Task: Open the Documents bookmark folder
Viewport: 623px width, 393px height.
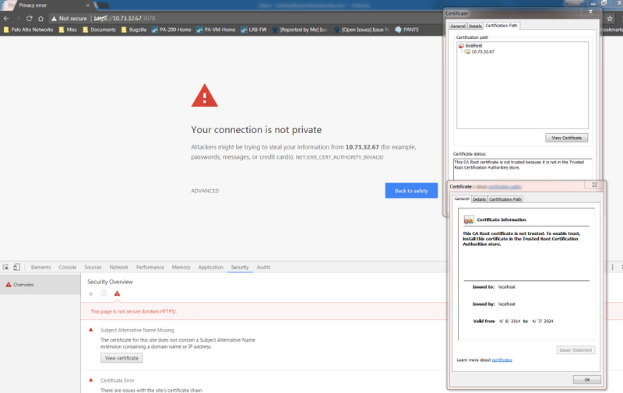Action: [99, 30]
